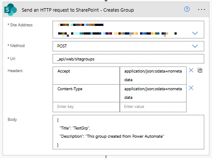Image resolution: width=212 pixels, height=158 pixels.
Task: Click the "Description" line in Body
Action: pos(112,136)
